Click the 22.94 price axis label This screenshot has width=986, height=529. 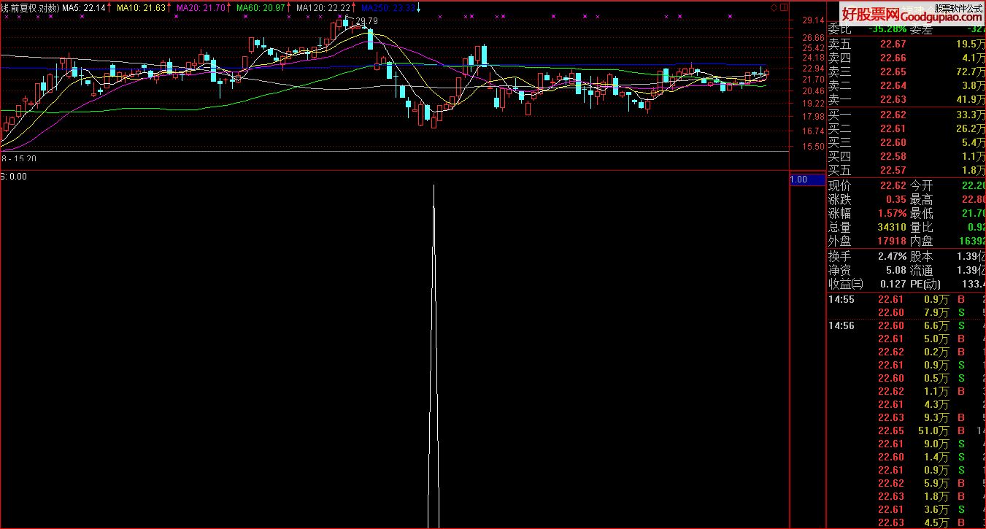click(x=812, y=69)
